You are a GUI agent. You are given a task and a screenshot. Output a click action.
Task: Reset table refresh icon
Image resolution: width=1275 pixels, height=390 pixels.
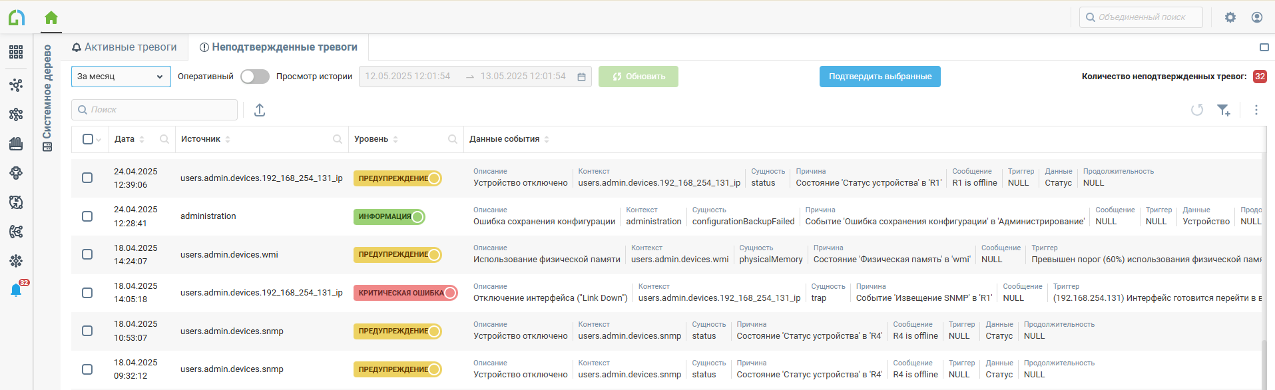(1197, 110)
